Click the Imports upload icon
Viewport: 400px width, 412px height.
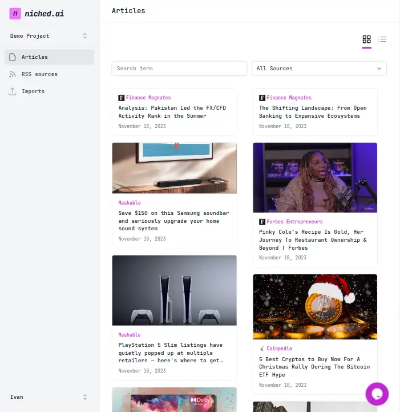pyautogui.click(x=13, y=91)
